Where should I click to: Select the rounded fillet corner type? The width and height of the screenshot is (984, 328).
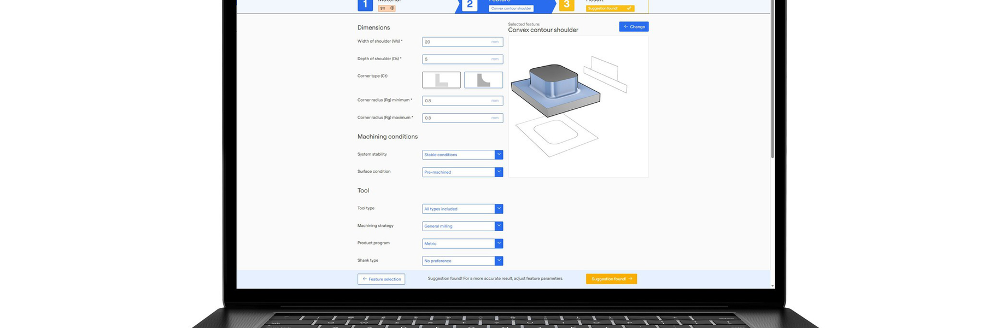click(x=483, y=80)
